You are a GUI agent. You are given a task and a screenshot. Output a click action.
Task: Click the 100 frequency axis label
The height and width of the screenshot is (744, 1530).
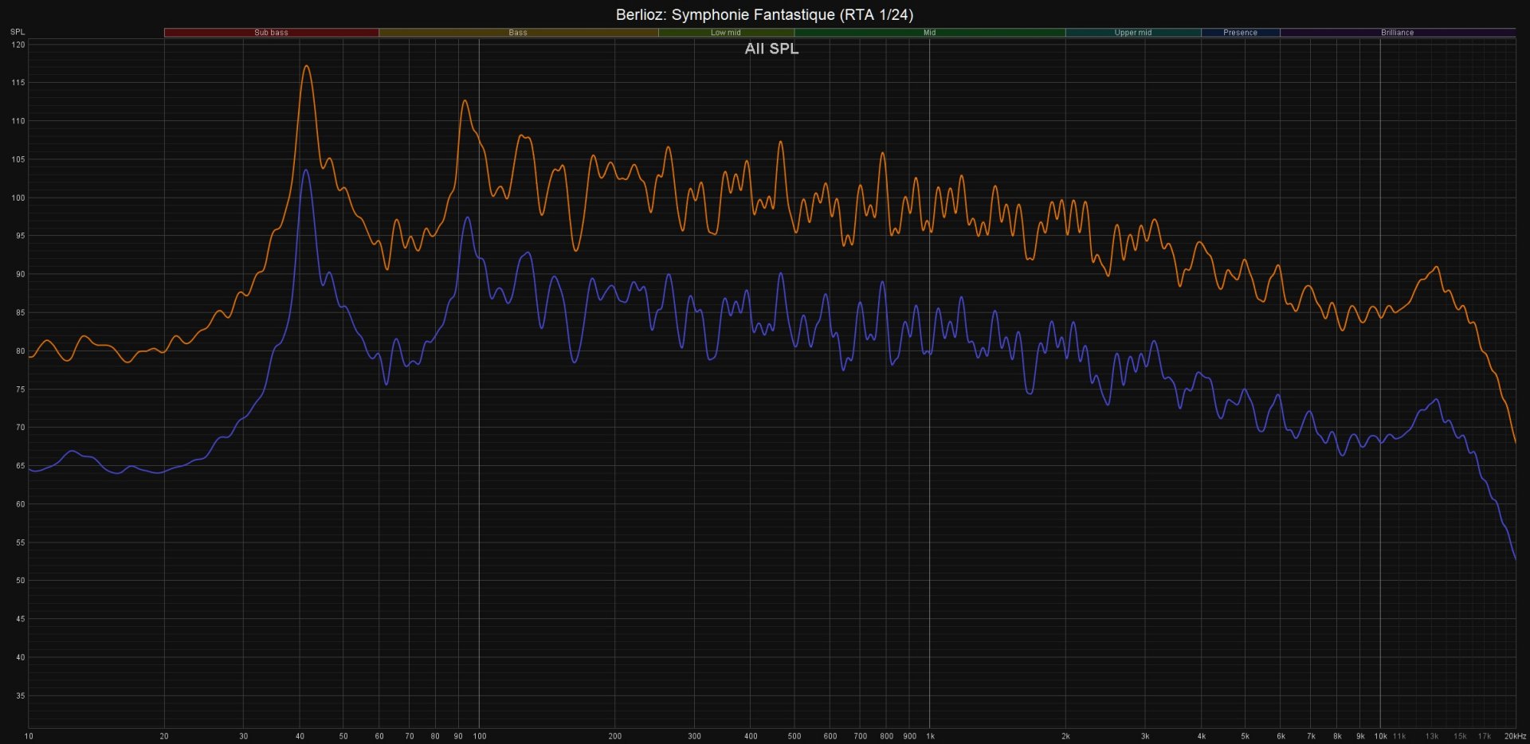point(479,736)
